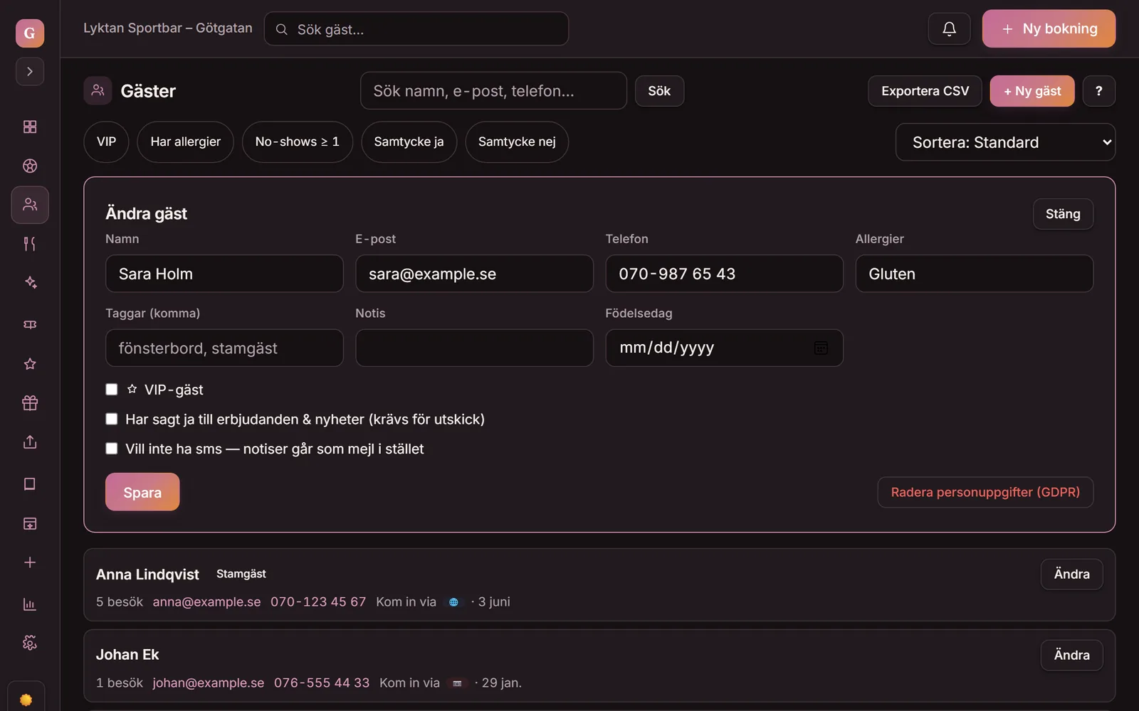Open the share/upload sidebar icon
The height and width of the screenshot is (711, 1139).
click(x=30, y=442)
